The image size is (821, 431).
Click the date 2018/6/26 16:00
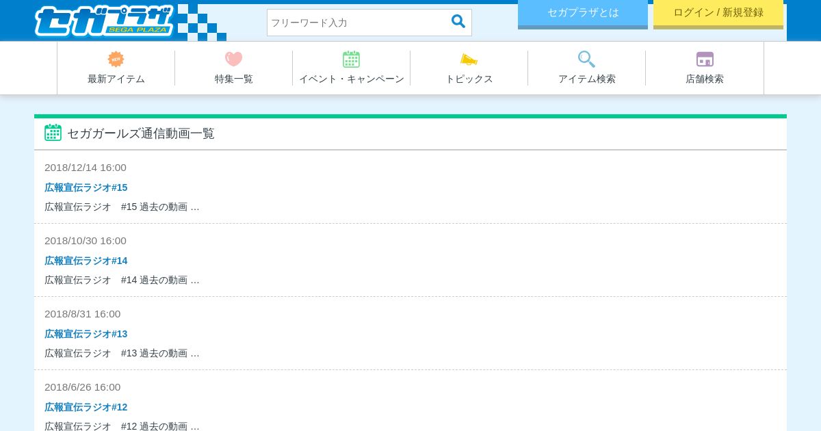[83, 387]
